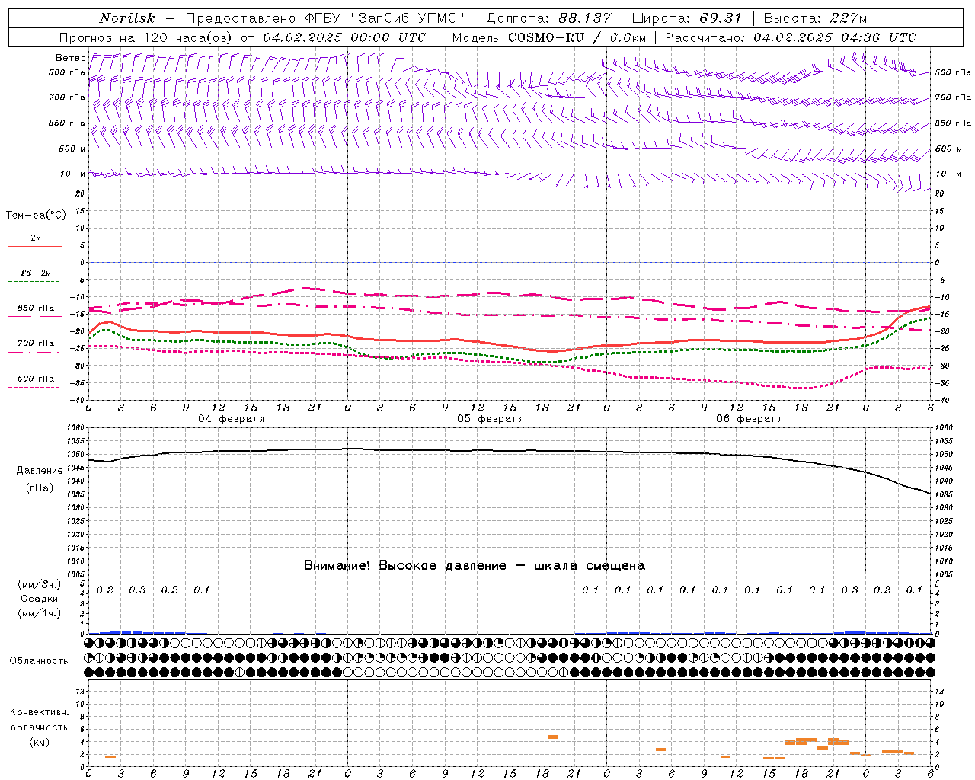Click the Norilsk station name in the header
Screen dimensions: 975x780
click(126, 18)
